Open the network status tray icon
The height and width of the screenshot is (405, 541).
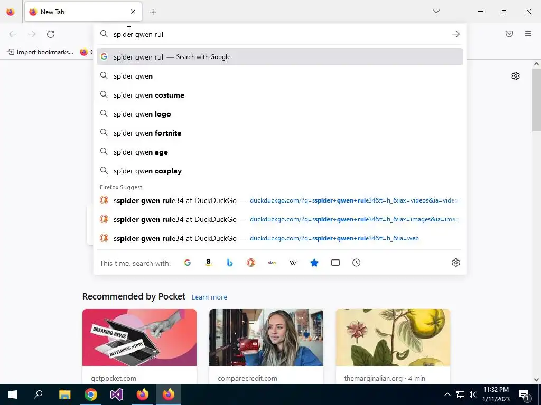tap(460, 394)
